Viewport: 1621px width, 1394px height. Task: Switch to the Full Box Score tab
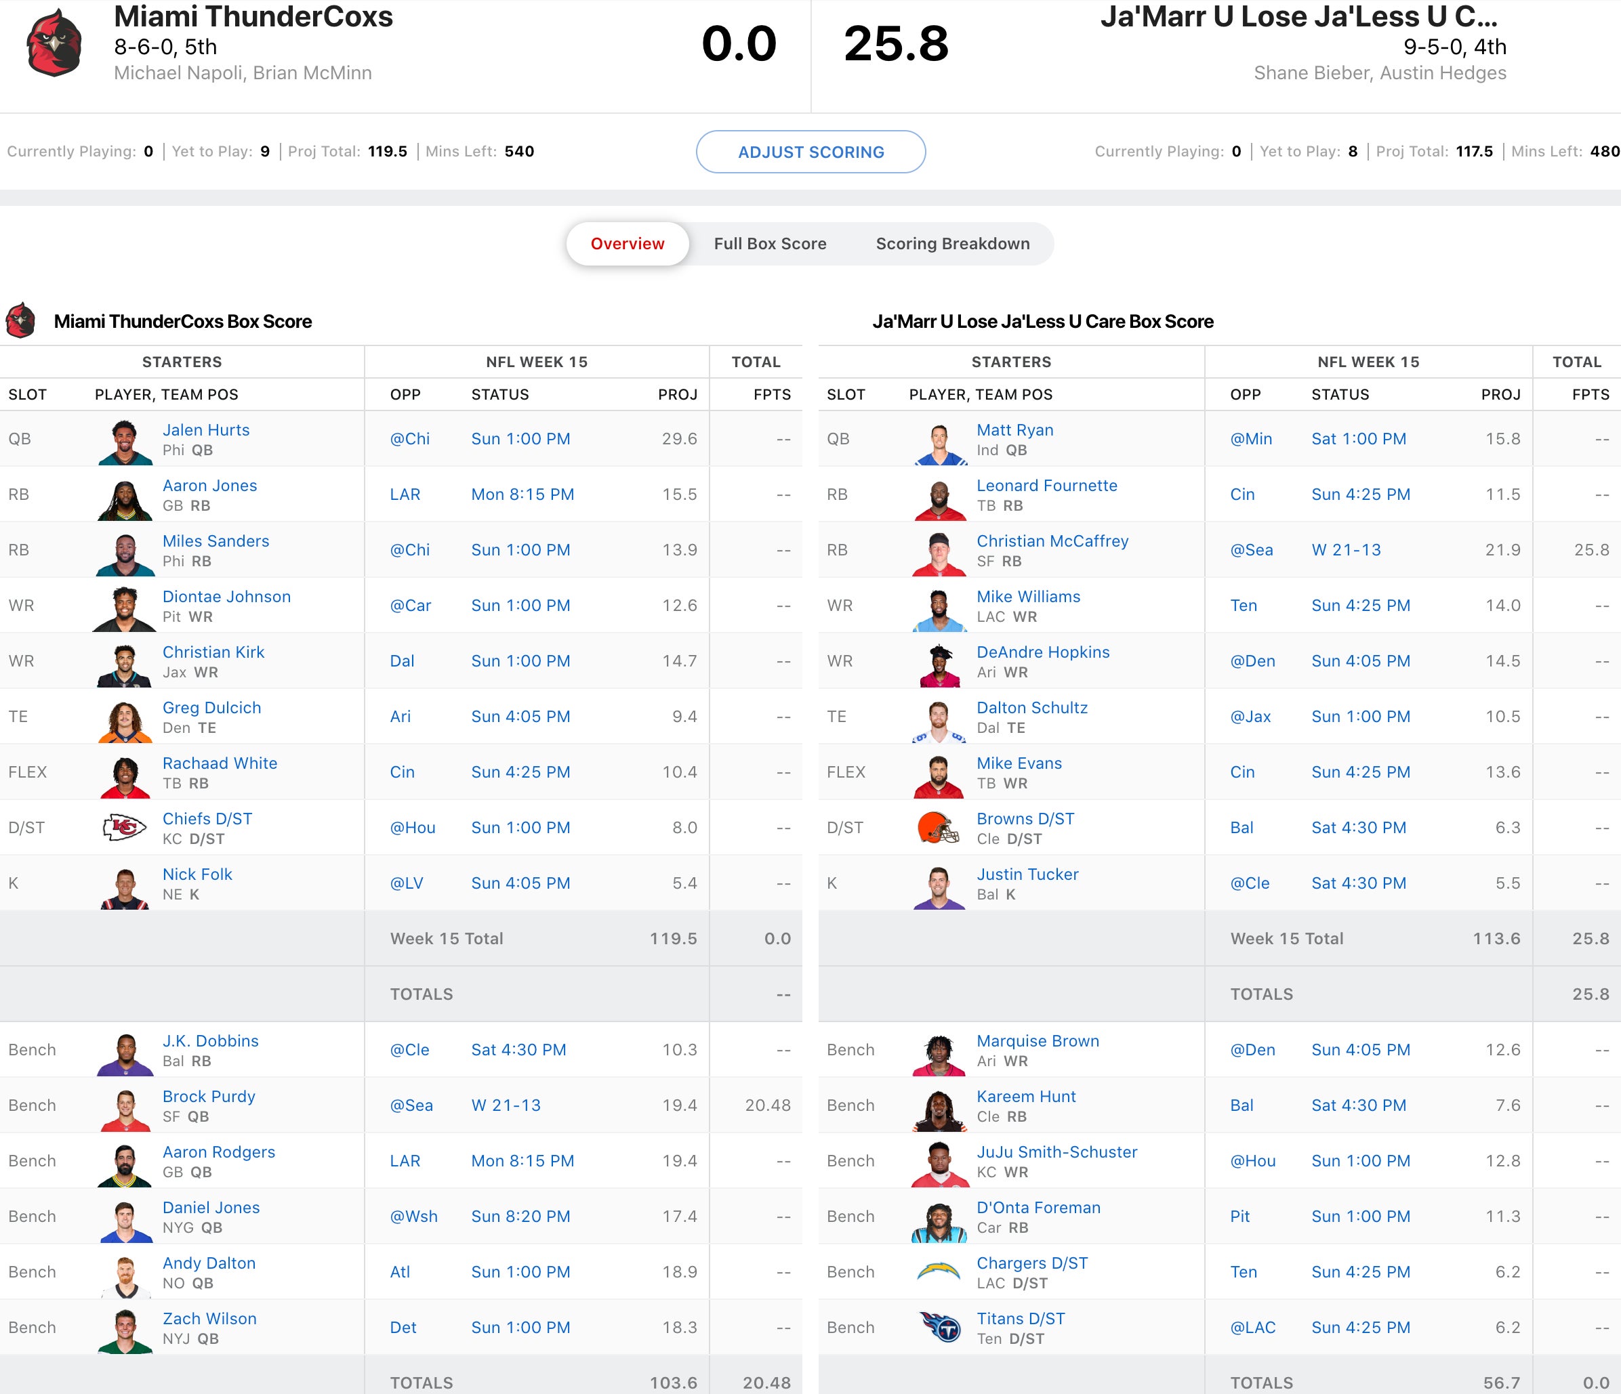click(x=769, y=244)
